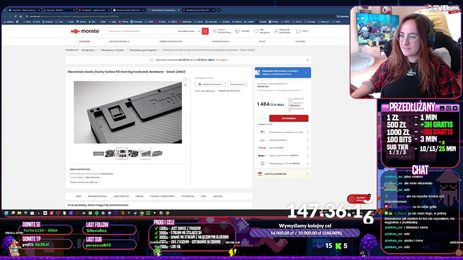Open AKTUALNE PROMOCJE menu item
Screen dimensions: 463x260
tap(119, 42)
